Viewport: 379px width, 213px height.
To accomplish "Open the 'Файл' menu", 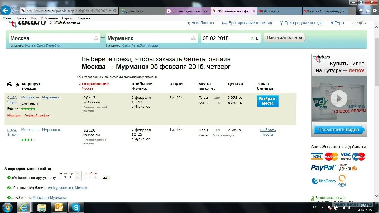I will (x=7, y=18).
